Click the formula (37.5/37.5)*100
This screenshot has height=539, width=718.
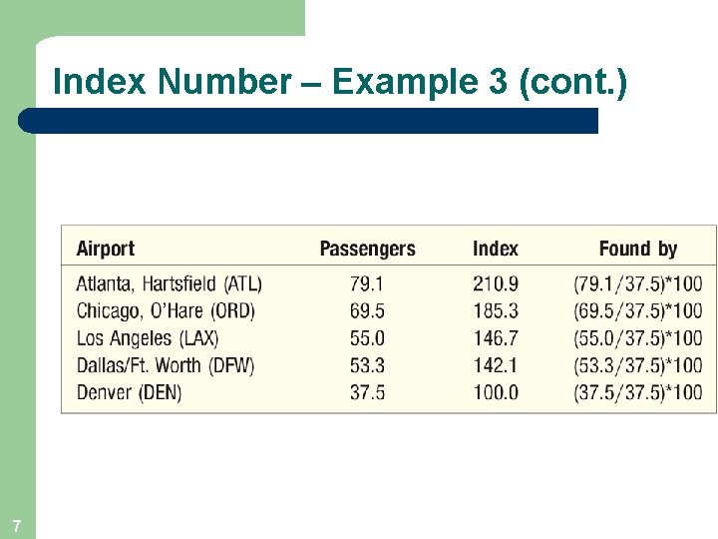[x=638, y=393]
